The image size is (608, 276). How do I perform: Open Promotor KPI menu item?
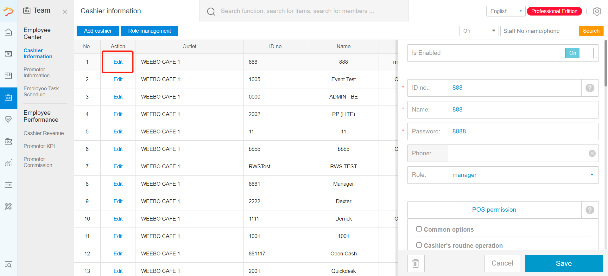coord(39,146)
